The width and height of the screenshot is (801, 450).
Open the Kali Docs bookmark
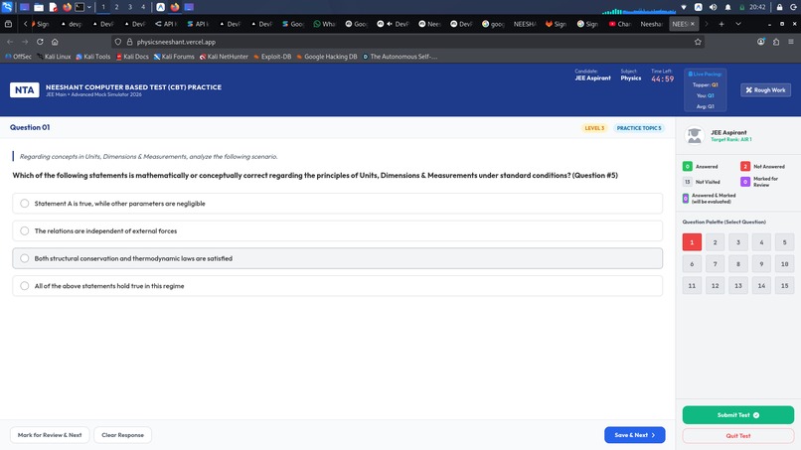132,57
